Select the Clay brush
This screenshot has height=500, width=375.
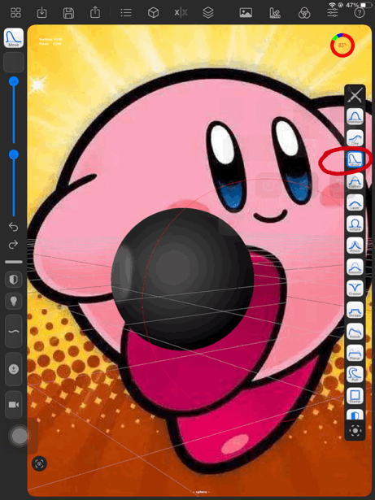tap(355, 137)
